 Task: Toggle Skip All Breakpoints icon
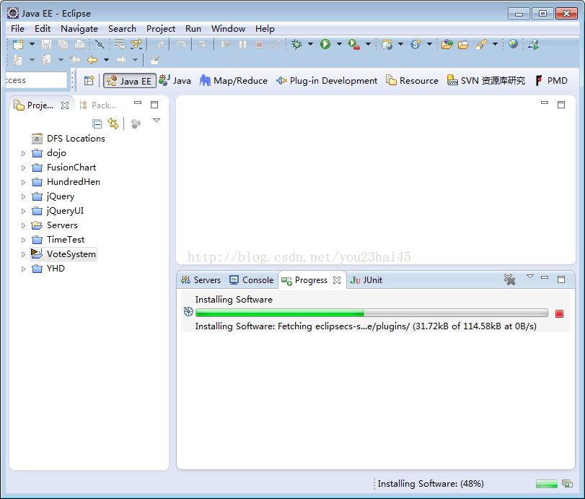coord(100,45)
